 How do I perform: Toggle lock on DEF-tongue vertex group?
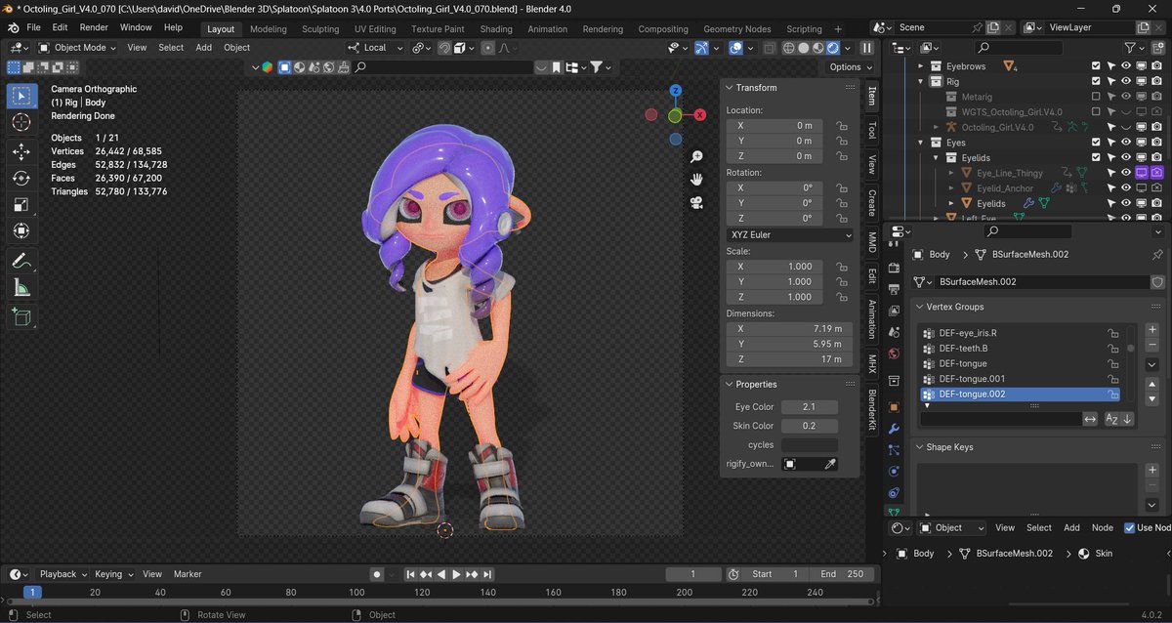pyautogui.click(x=1112, y=363)
